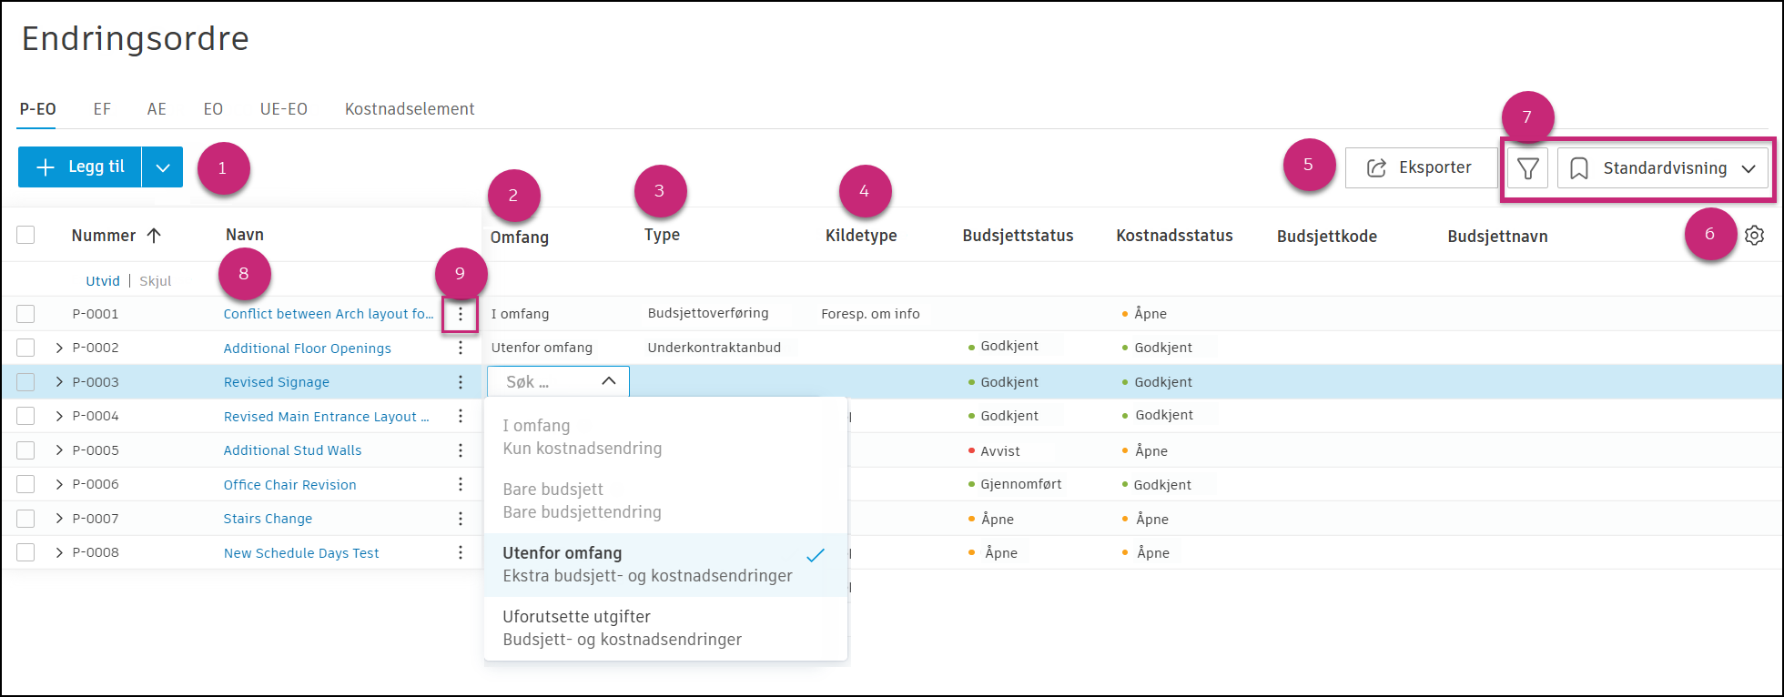The height and width of the screenshot is (697, 1784).
Task: Open three-dot menu for row P-0005
Action: (461, 450)
